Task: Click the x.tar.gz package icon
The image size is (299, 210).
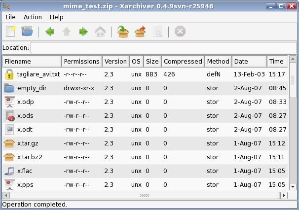Action: pyautogui.click(x=9, y=143)
